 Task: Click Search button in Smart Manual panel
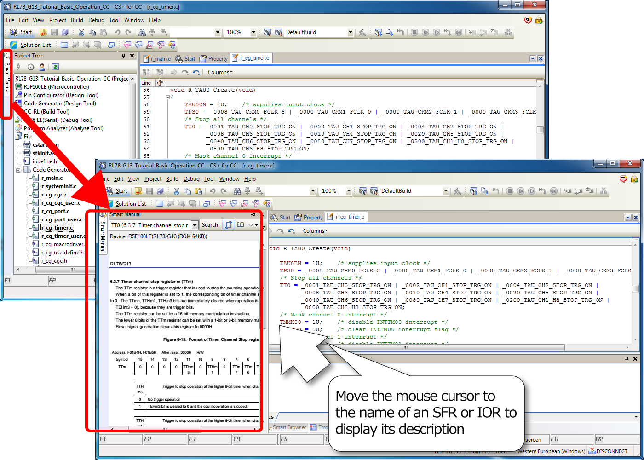210,225
